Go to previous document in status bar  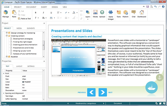pos(68,103)
